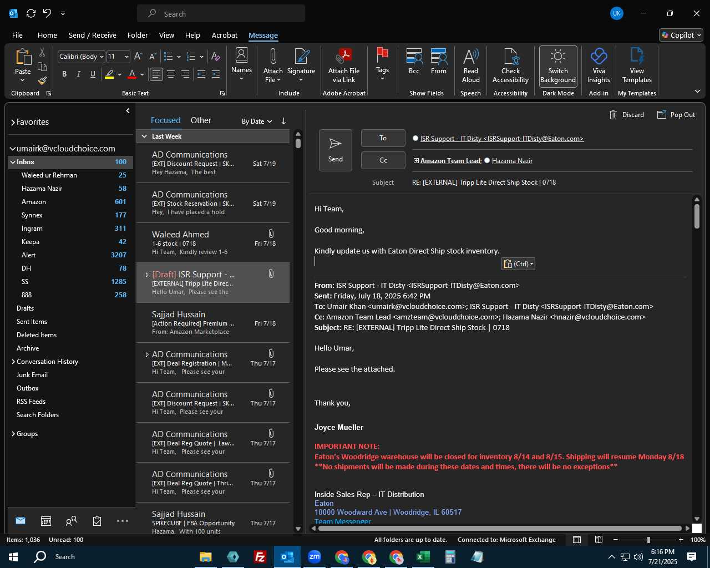Reverse sort order arrow in message list
710x568 pixels.
pos(283,121)
